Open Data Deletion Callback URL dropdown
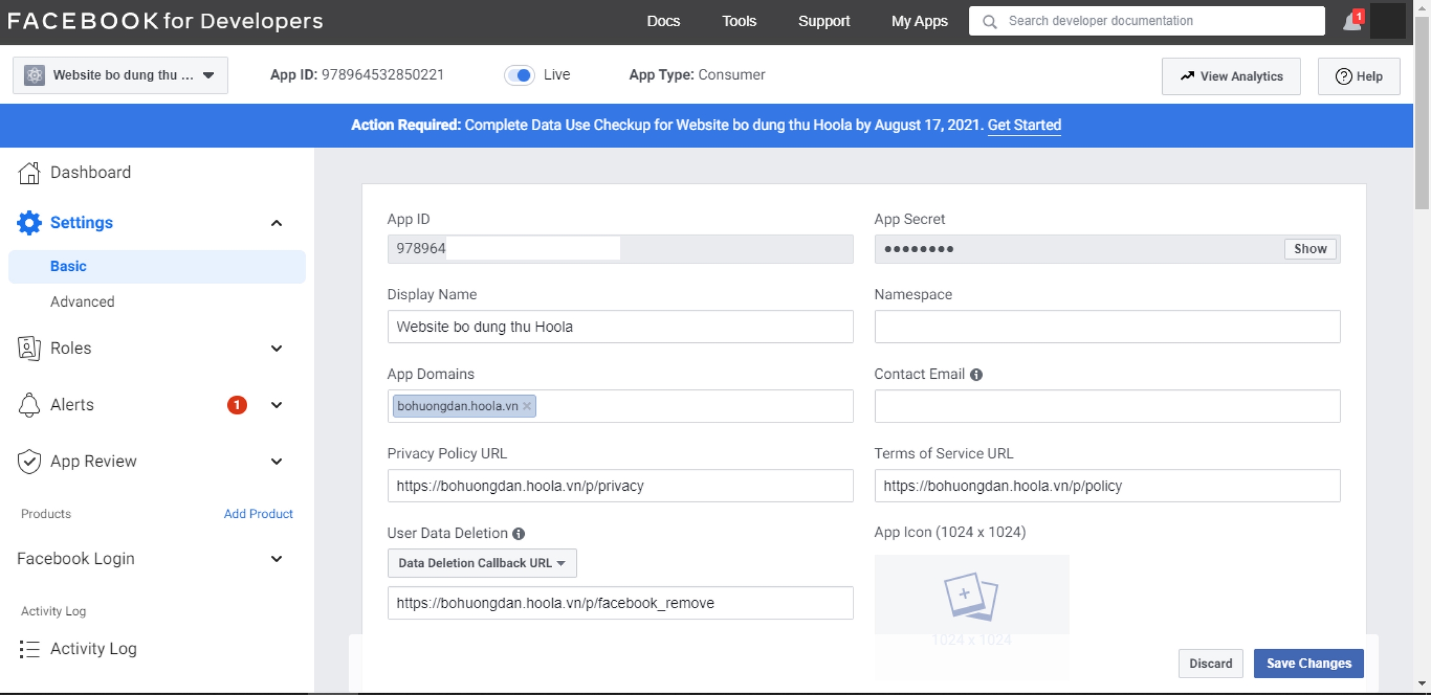 click(x=482, y=563)
